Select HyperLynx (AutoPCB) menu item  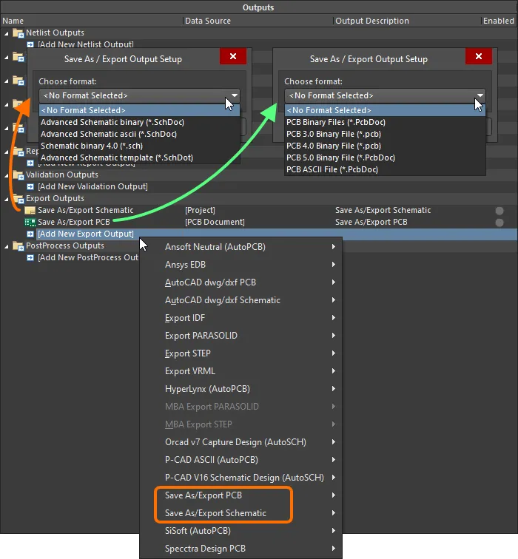pos(240,389)
